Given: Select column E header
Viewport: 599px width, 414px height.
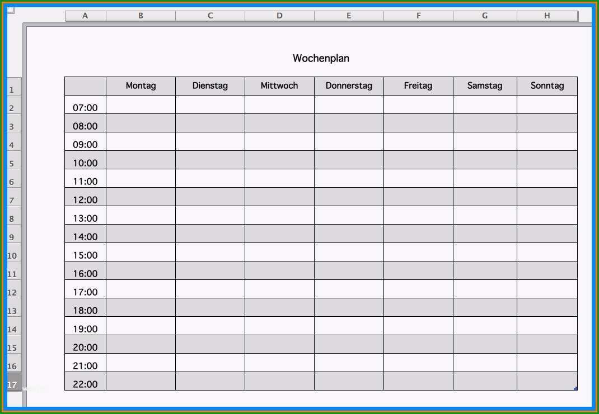Looking at the screenshot, I should coord(349,16).
